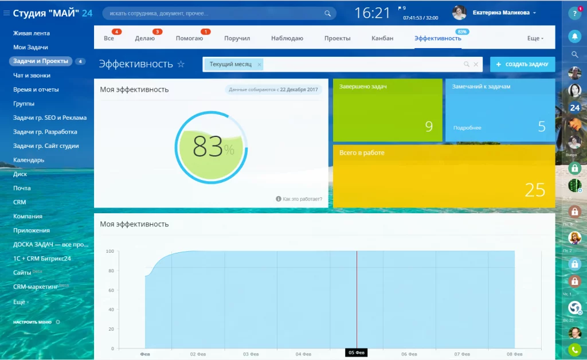Screen dimensions: 587x360
Task: Expand Еще in the left sidebar menu
Action: click(x=21, y=302)
